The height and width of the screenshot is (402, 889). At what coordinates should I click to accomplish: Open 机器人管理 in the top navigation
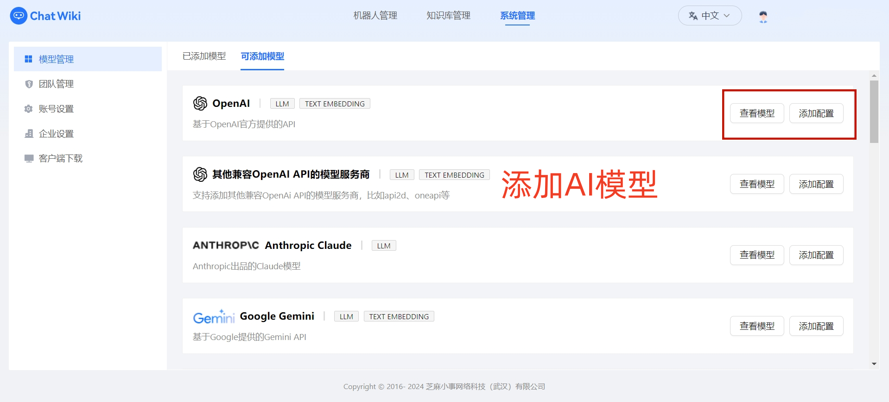click(375, 16)
